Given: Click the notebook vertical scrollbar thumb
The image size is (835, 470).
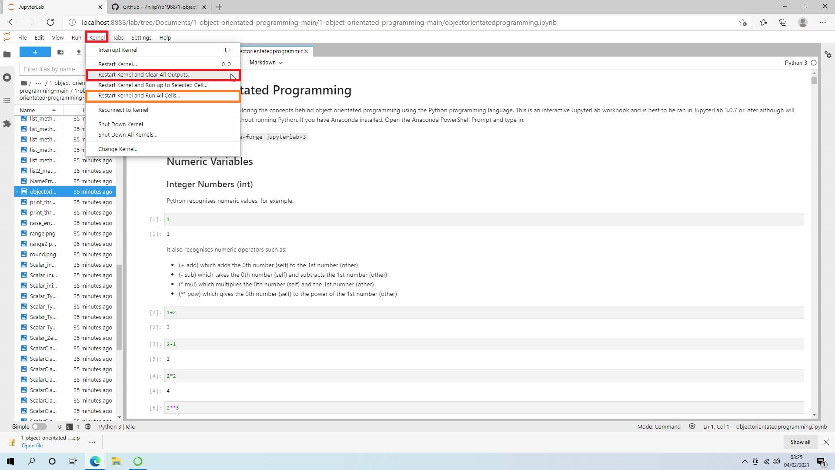Looking at the screenshot, I should click(x=814, y=80).
